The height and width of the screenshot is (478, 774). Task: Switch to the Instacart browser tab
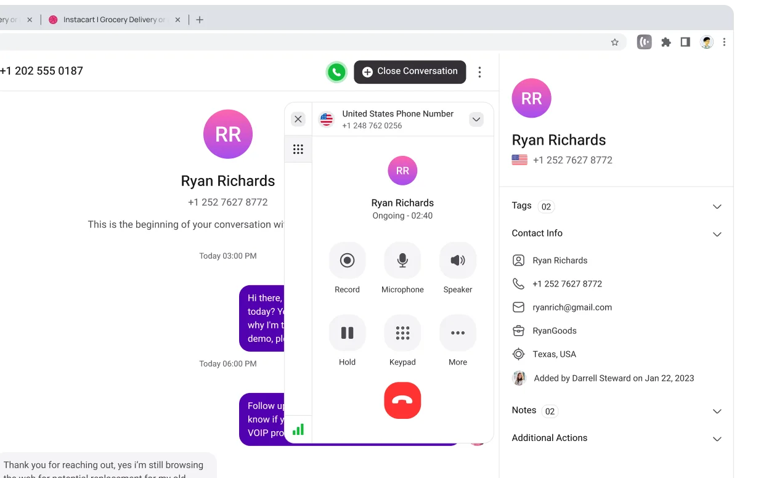pyautogui.click(x=114, y=20)
